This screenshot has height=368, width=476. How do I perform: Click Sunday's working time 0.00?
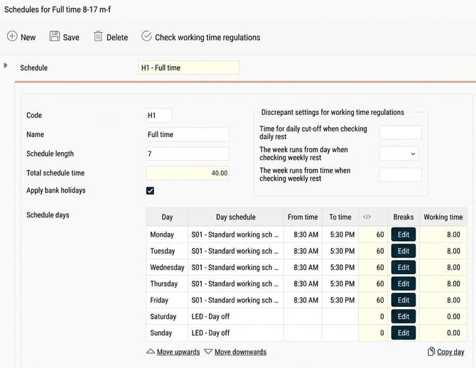pyautogui.click(x=443, y=332)
